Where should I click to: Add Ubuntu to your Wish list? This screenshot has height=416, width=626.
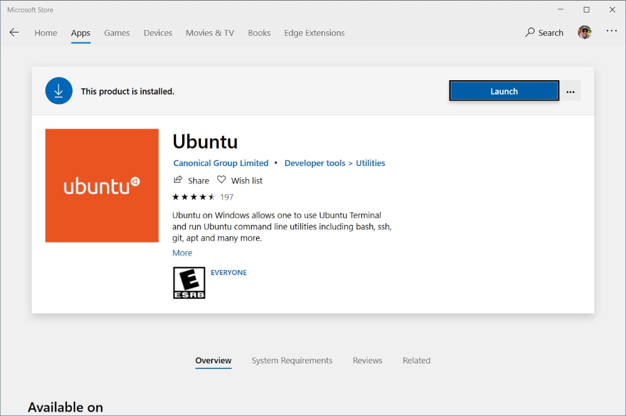coord(240,180)
